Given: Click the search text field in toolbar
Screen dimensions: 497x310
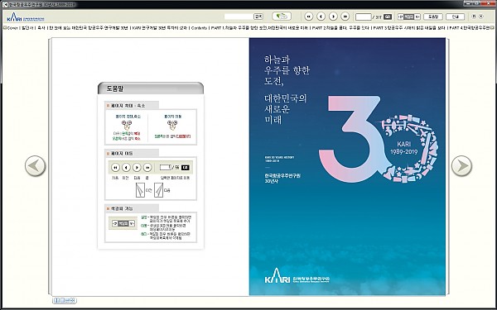Looking at the screenshot, I should point(239,17).
